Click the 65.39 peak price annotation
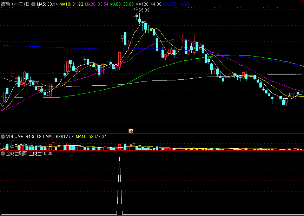Screen dimensions: 304x216 tap(144, 10)
